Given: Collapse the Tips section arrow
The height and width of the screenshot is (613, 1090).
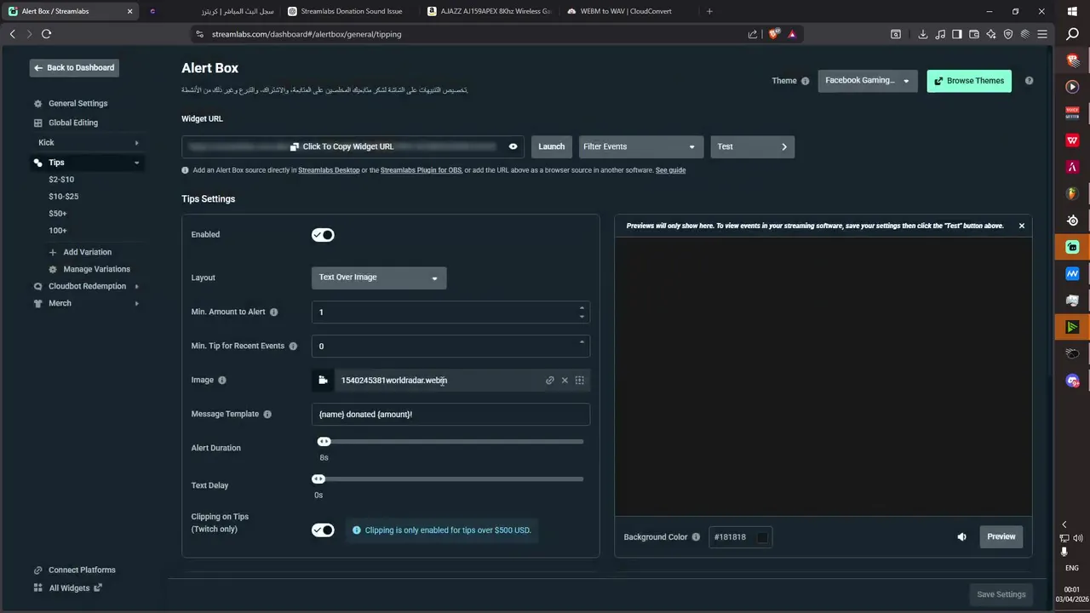Looking at the screenshot, I should pyautogui.click(x=136, y=163).
